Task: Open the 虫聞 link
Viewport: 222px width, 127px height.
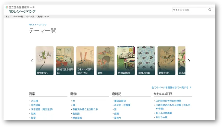Action: [116, 114]
